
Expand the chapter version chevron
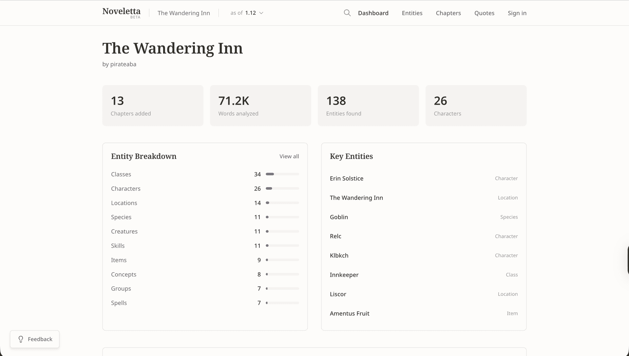coord(261,13)
